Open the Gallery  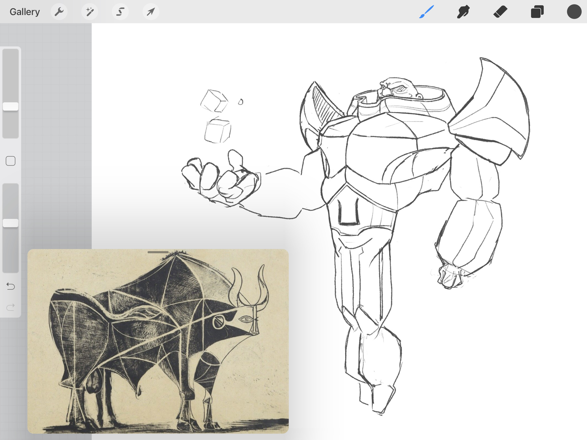[25, 12]
